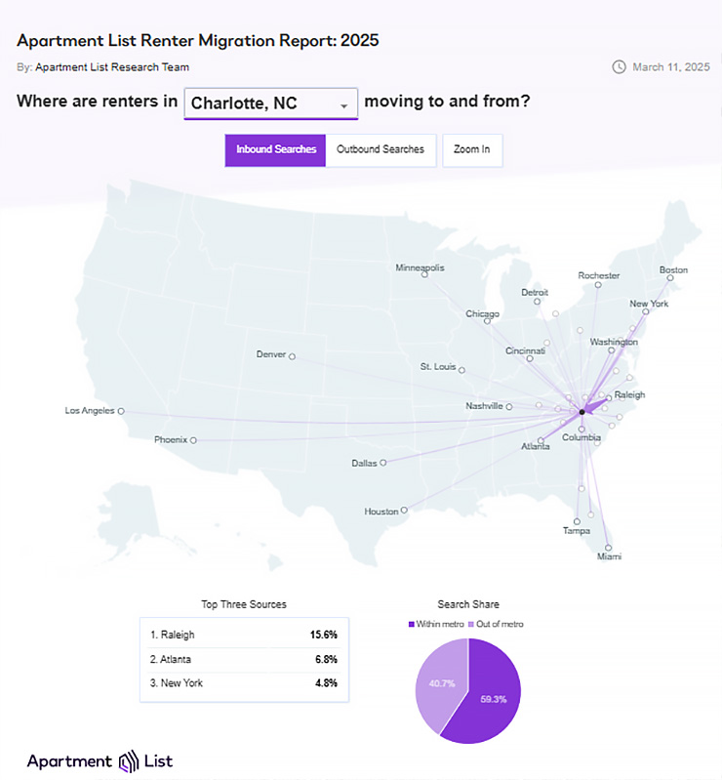Click the March 11, 2025 date
The image size is (722, 780).
coord(671,67)
